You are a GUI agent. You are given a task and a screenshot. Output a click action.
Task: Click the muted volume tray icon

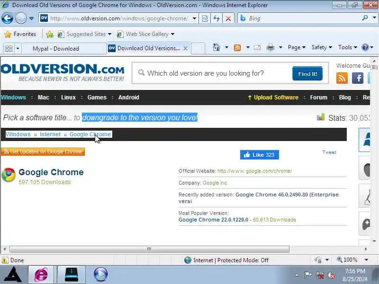click(331, 275)
